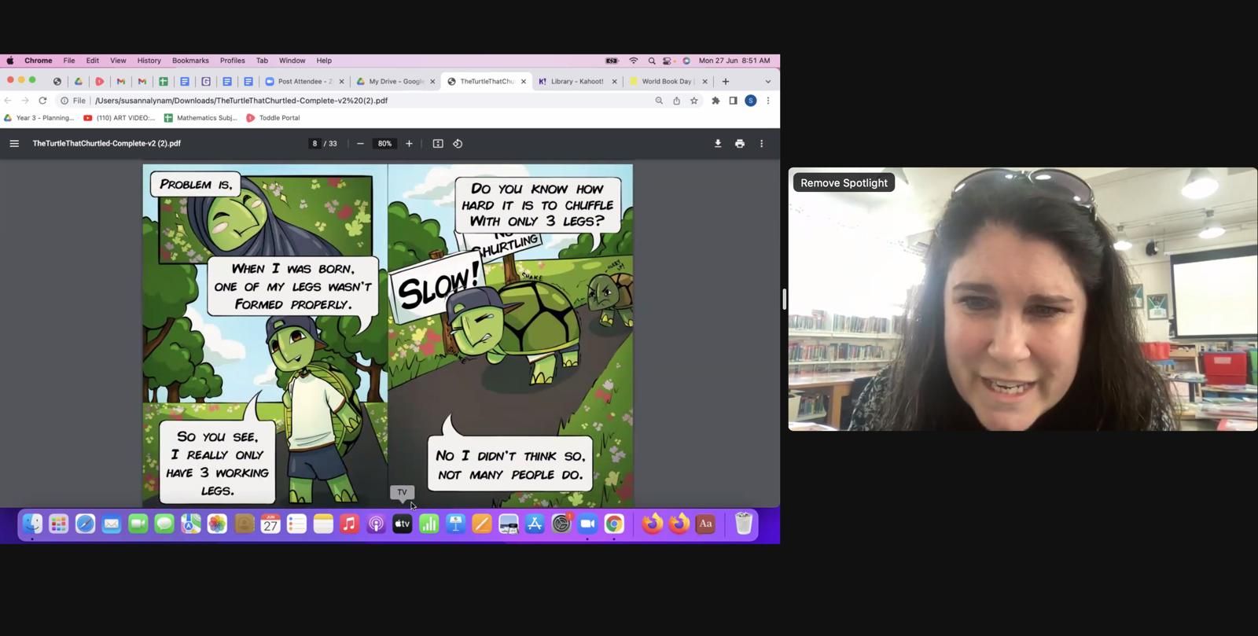Download the PDF using the download icon
The height and width of the screenshot is (636, 1258).
pyautogui.click(x=717, y=144)
